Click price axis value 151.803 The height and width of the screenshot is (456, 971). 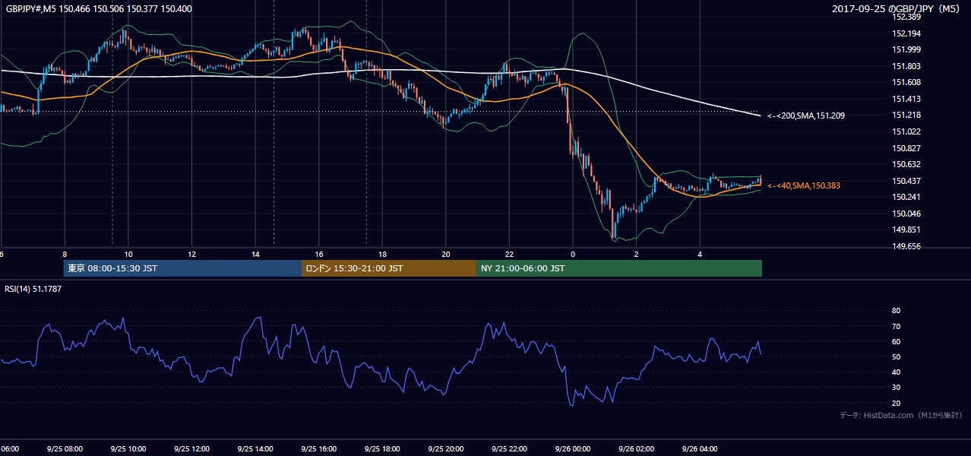(906, 66)
